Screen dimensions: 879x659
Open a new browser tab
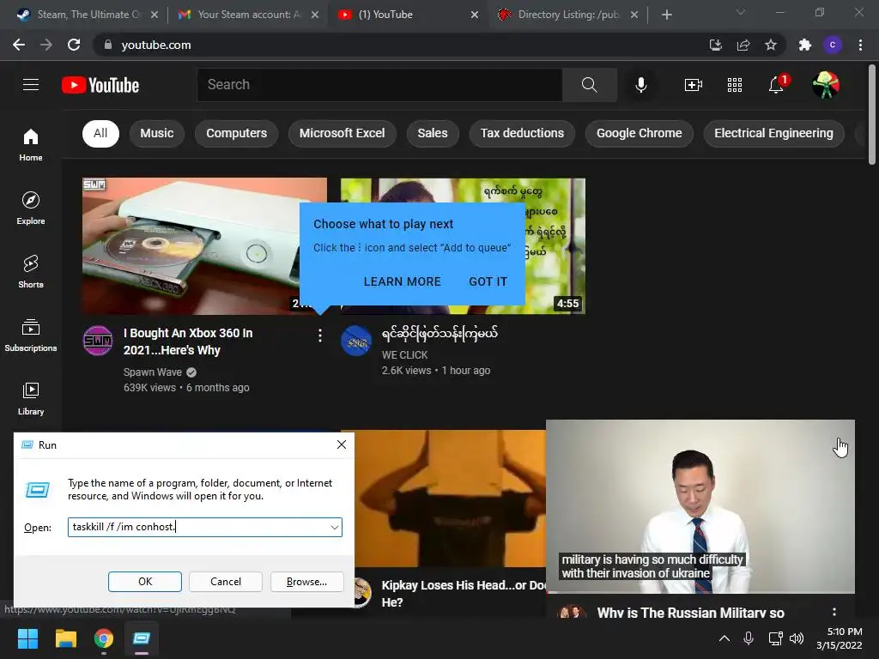coord(666,15)
